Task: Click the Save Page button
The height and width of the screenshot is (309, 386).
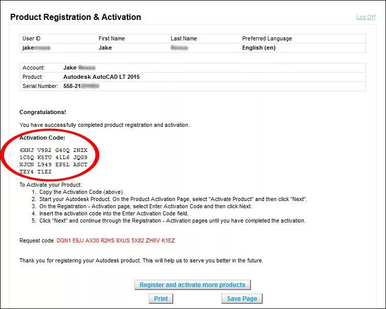Action: pos(242,299)
